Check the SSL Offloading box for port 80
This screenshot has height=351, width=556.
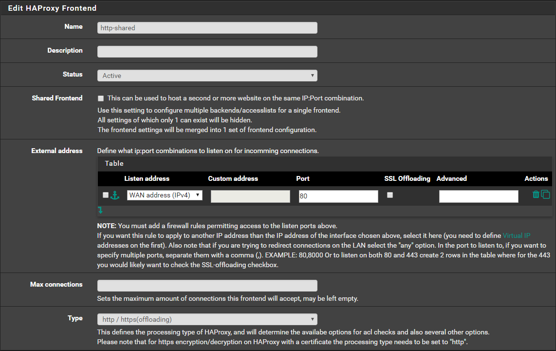(x=389, y=195)
